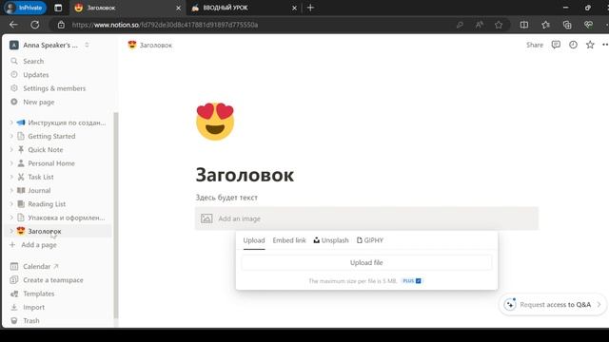The image size is (609, 342).
Task: Click the person icon of Personal Home
Action: [x=21, y=163]
